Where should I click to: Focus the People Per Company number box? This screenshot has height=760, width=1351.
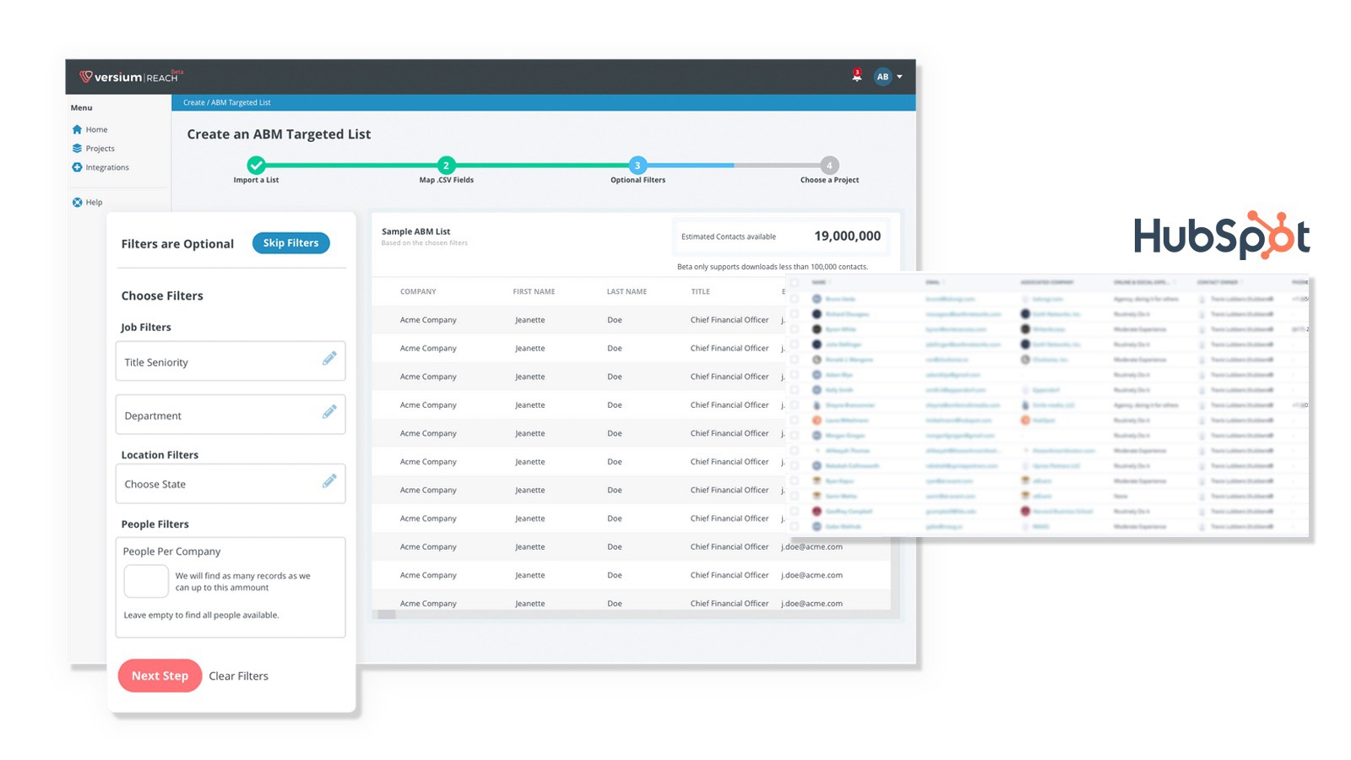[x=146, y=581]
